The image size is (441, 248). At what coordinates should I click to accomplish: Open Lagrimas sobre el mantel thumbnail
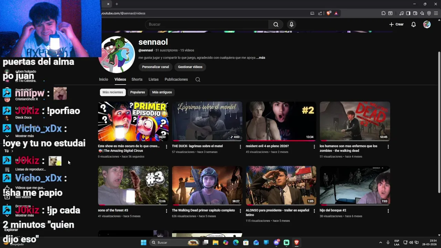pos(207,121)
